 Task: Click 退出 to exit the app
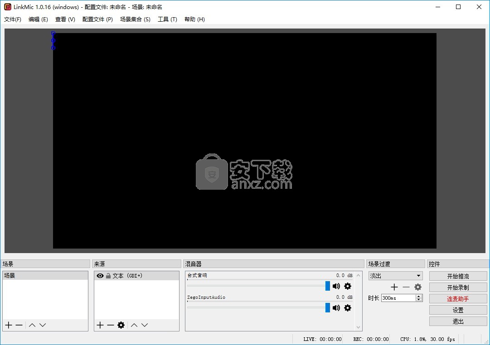[458, 321]
